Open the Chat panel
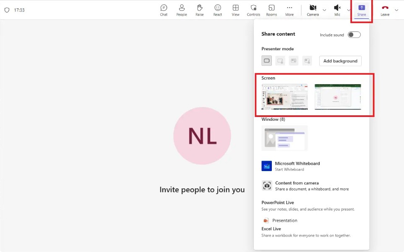 tap(164, 10)
